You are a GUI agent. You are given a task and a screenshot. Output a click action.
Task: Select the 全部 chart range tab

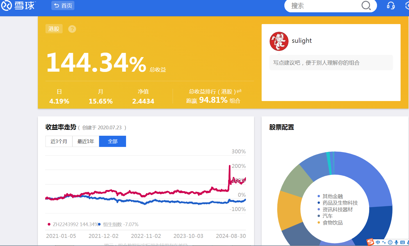pyautogui.click(x=113, y=141)
